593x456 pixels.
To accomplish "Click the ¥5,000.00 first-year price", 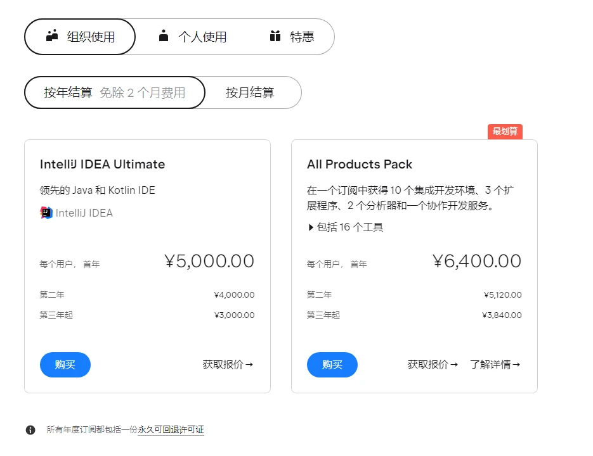I will pos(209,261).
